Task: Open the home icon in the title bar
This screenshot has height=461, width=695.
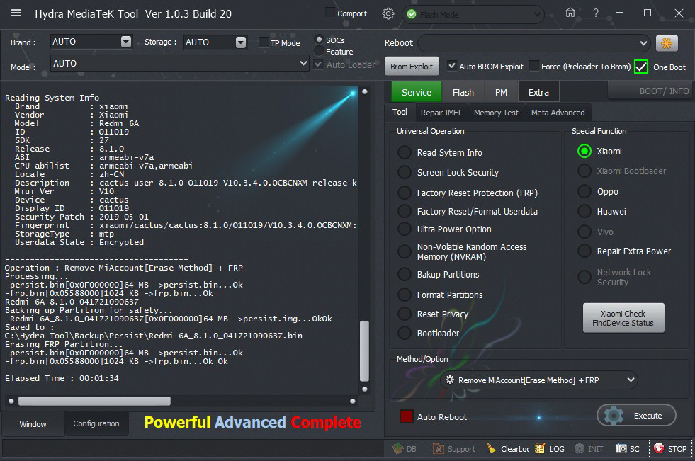Action: [x=570, y=13]
